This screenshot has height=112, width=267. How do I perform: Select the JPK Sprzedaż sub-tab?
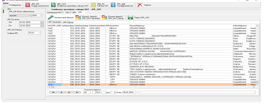(x=54, y=22)
